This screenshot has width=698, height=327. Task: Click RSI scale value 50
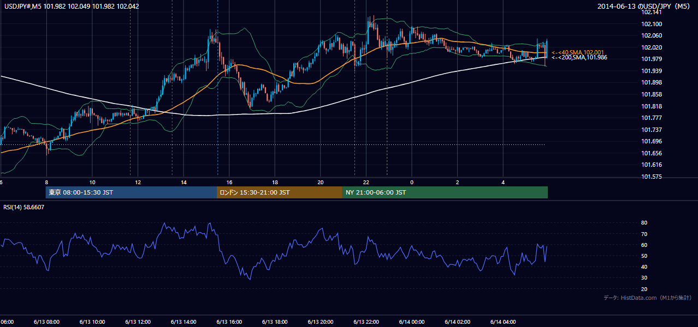tap(644, 256)
